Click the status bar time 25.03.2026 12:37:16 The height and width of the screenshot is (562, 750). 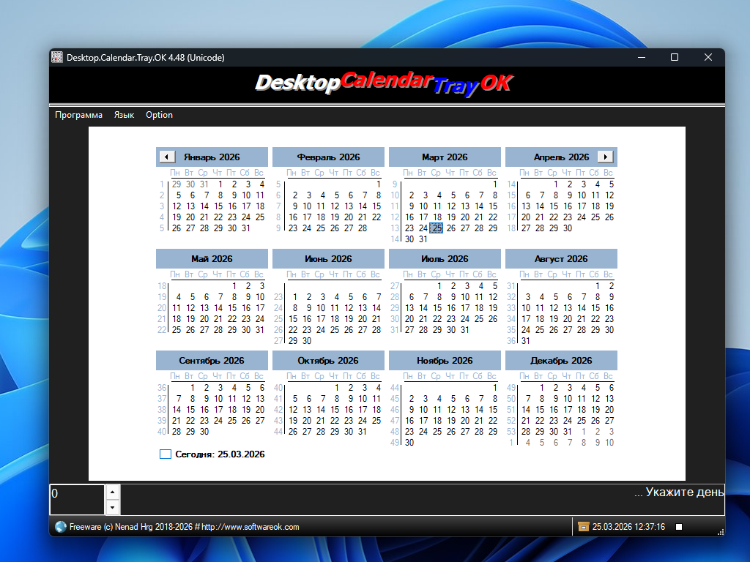628,527
